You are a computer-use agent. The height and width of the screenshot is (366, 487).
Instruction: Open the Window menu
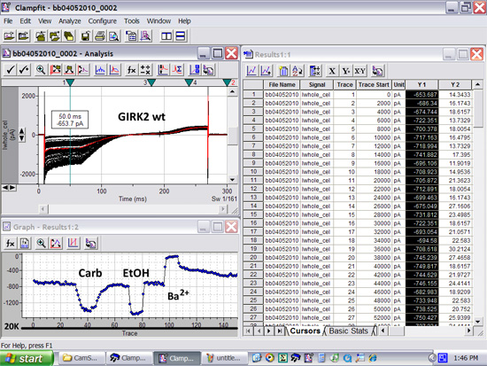coord(158,21)
